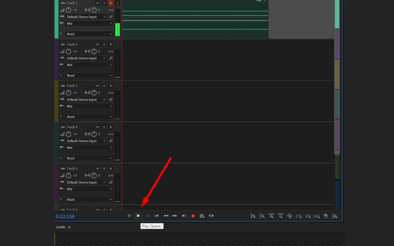Open Track 4 Read automation mode dropdown

point(89,158)
